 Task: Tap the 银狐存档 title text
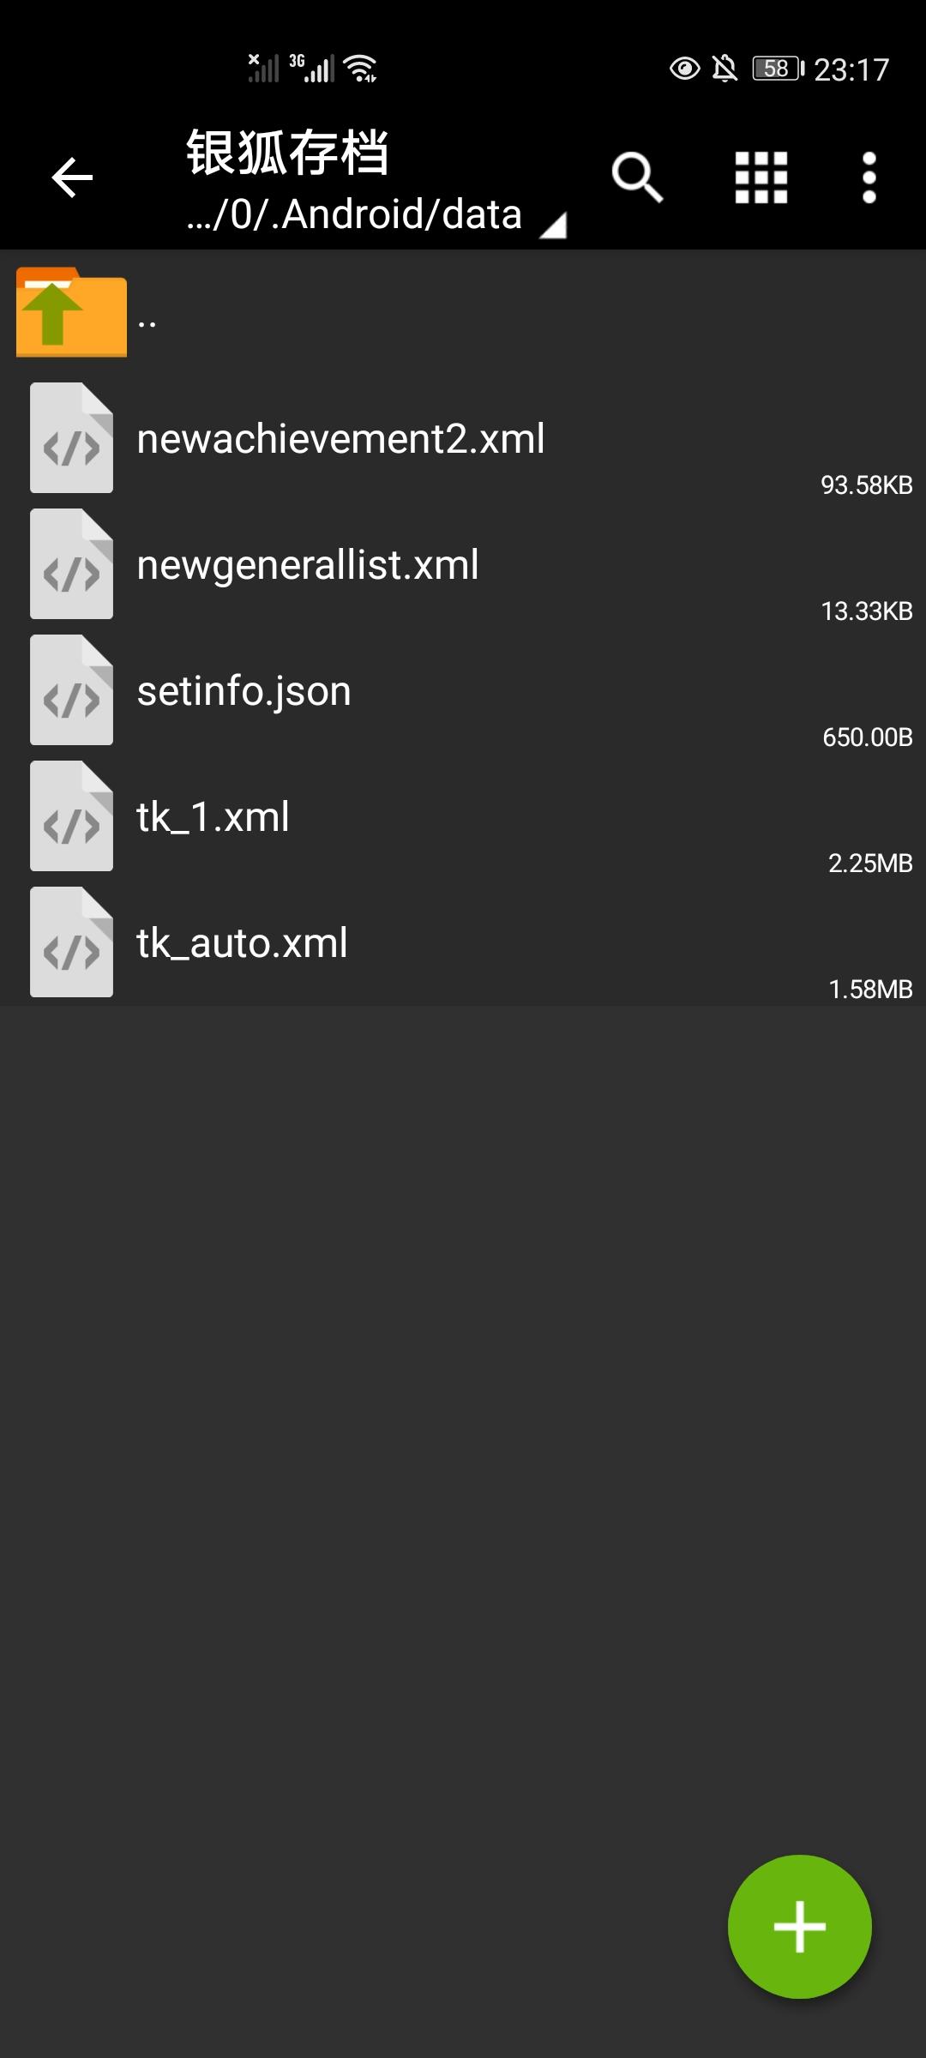(x=288, y=153)
